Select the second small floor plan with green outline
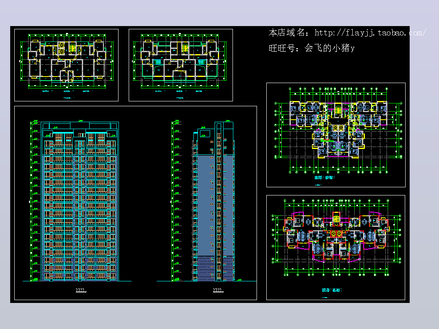Image resolution: width=439 pixels, height=329 pixels. (x=180, y=65)
